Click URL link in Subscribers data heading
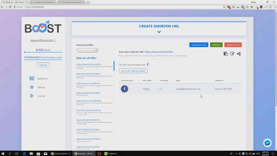 click(159, 52)
